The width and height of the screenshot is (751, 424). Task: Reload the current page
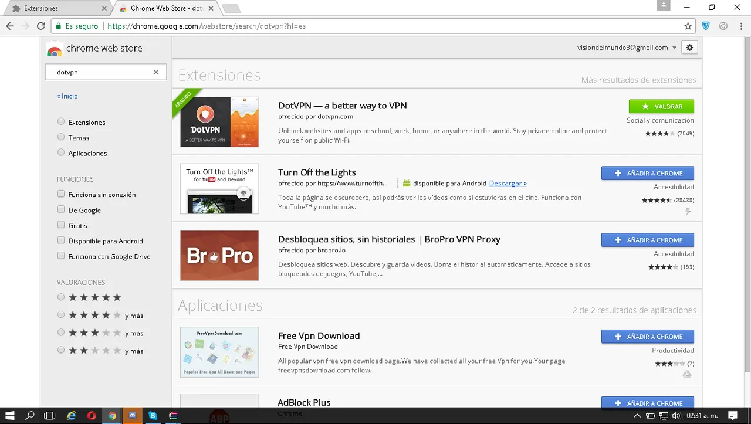click(40, 26)
